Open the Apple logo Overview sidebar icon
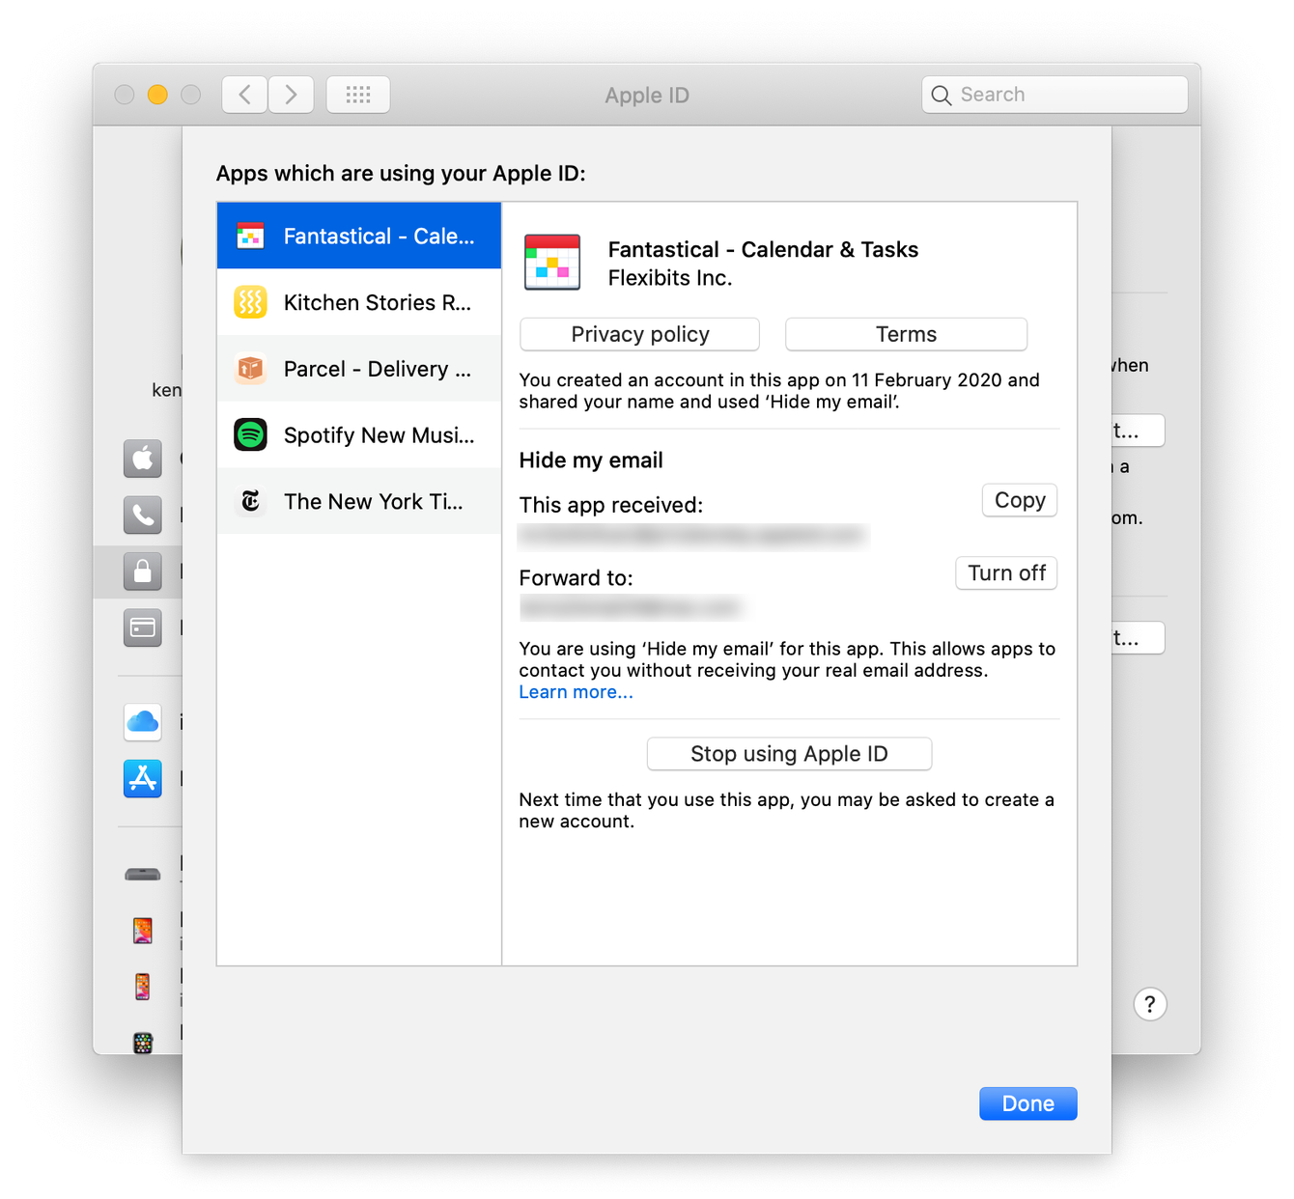This screenshot has height=1199, width=1294. click(x=143, y=459)
